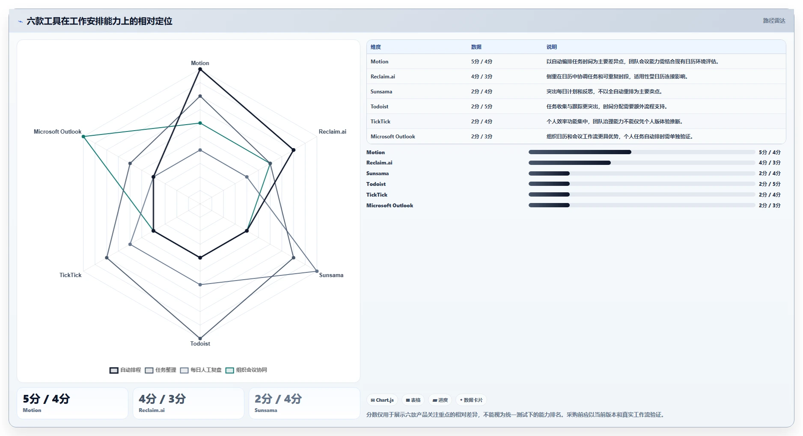Click the Chart.js tag
Viewport: 803px width, 436px height.
(x=382, y=400)
